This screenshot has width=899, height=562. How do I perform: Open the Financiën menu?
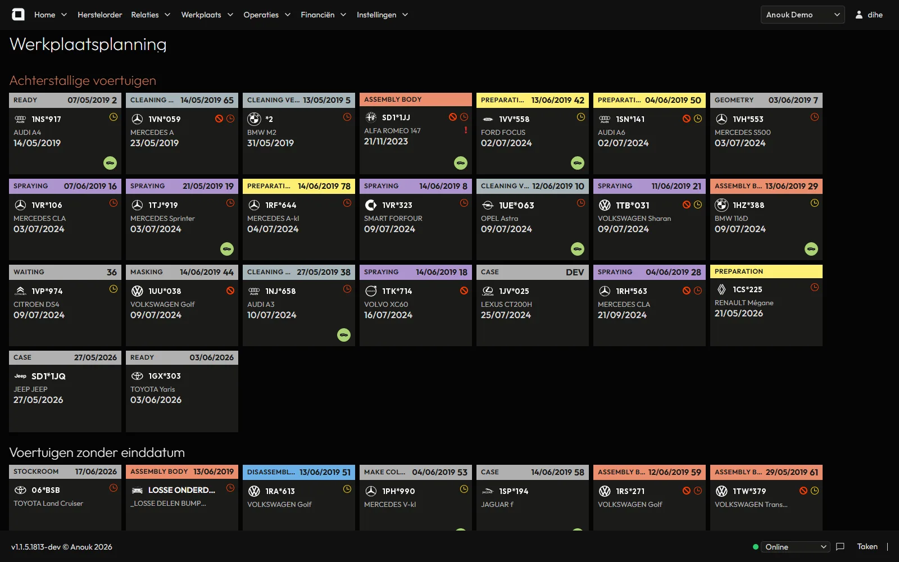pyautogui.click(x=323, y=15)
